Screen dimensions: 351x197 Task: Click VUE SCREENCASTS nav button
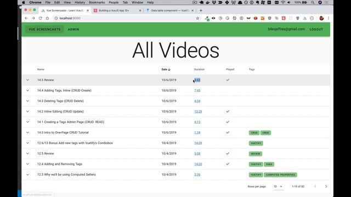pos(44,29)
